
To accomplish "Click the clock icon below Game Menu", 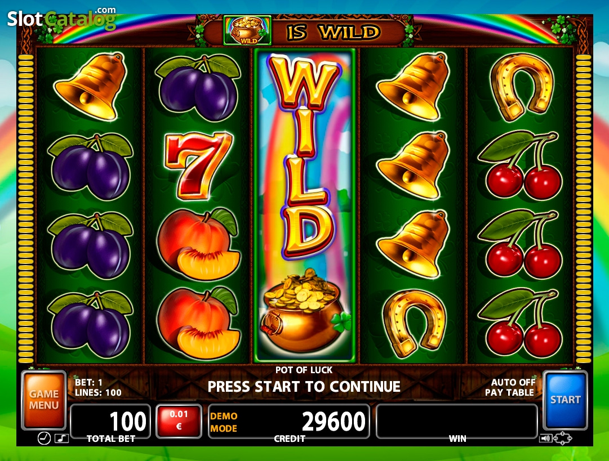I will (44, 438).
